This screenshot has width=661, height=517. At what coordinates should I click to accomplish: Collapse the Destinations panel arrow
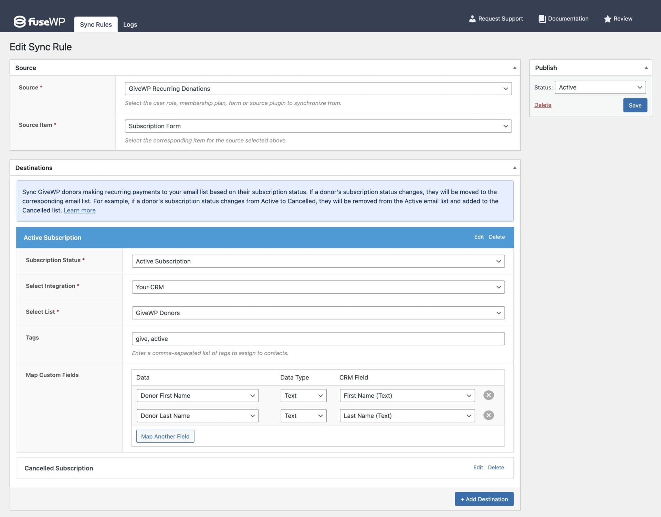click(514, 168)
